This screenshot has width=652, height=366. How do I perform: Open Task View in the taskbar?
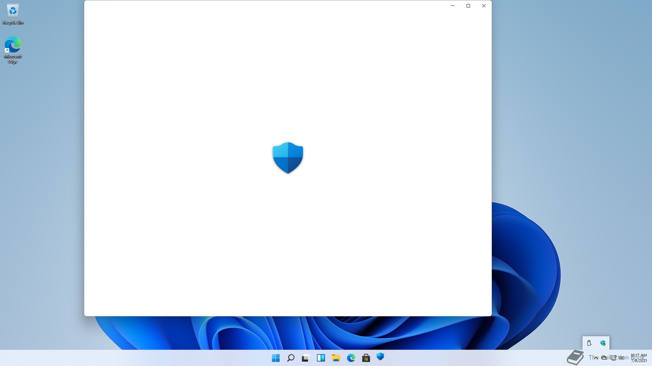tap(306, 358)
